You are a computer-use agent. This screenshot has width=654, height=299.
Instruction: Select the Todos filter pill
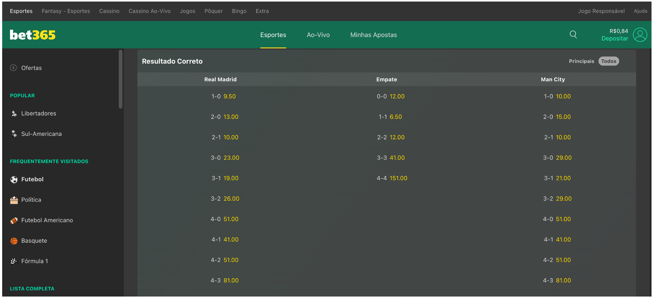point(609,61)
